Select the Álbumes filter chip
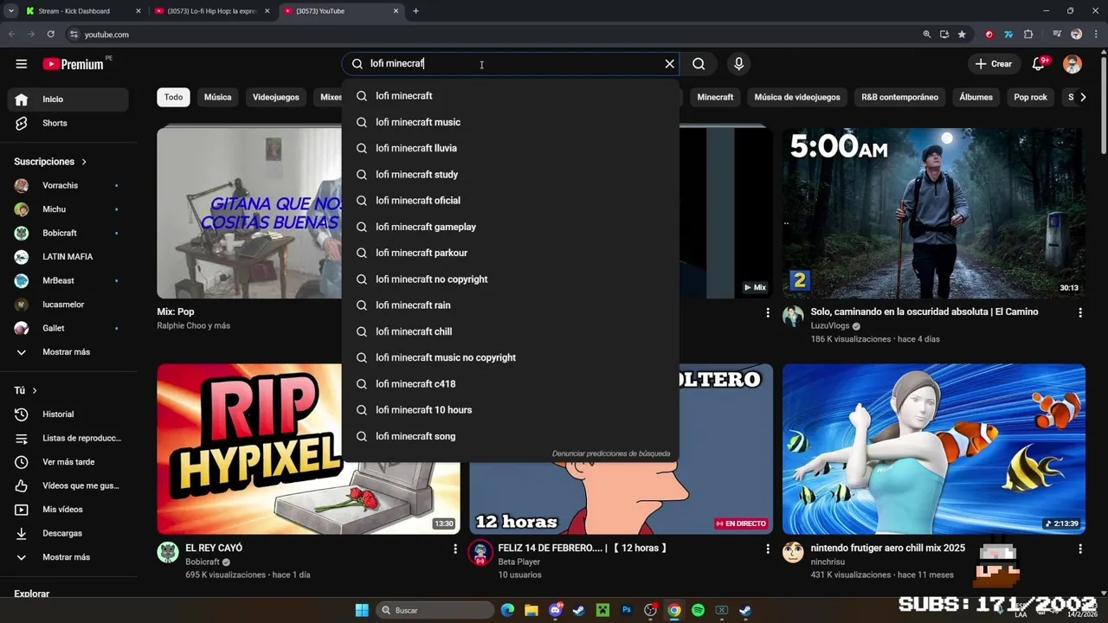Viewport: 1108px width, 623px height. (976, 97)
